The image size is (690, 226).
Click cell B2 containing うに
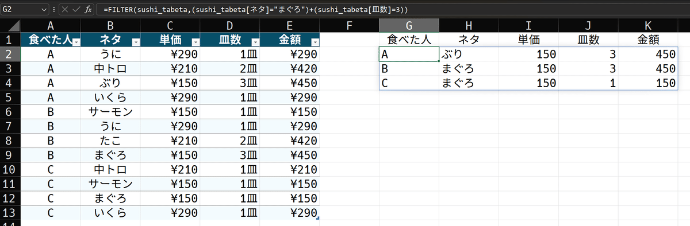pyautogui.click(x=110, y=54)
